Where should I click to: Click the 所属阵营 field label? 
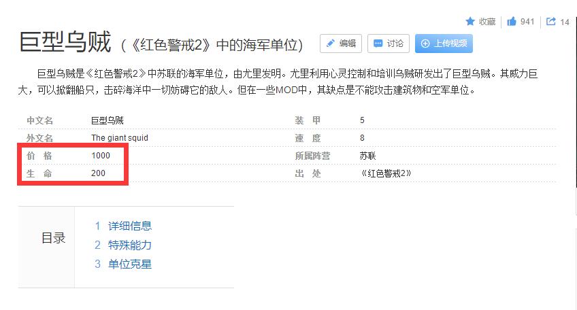tap(312, 156)
